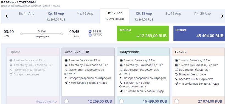The image size is (225, 104).
Task: Expand Бизнес fares for 45 404,00 RUB
Action: click(199, 33)
